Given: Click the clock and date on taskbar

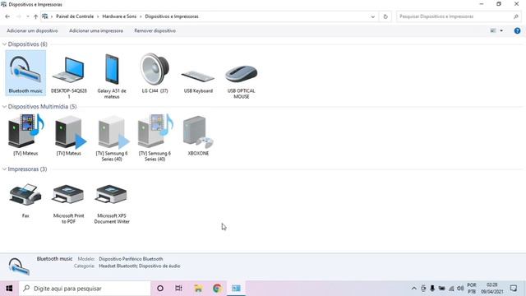Looking at the screenshot, I should pos(492,289).
